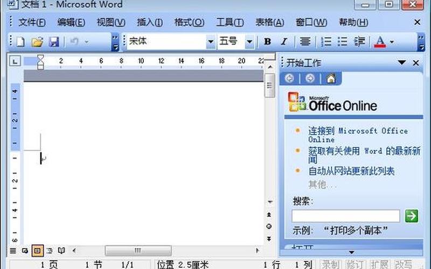Switch to Outline view
Image resolution: width=431 pixels, height=269 pixels.
pyautogui.click(x=50, y=251)
